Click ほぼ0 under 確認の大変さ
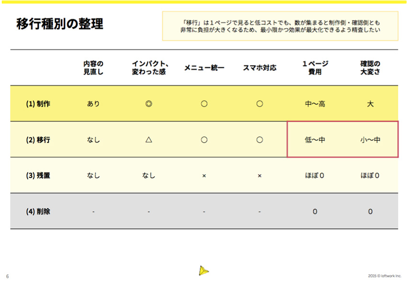The height and width of the screenshot is (283, 407). (x=370, y=176)
